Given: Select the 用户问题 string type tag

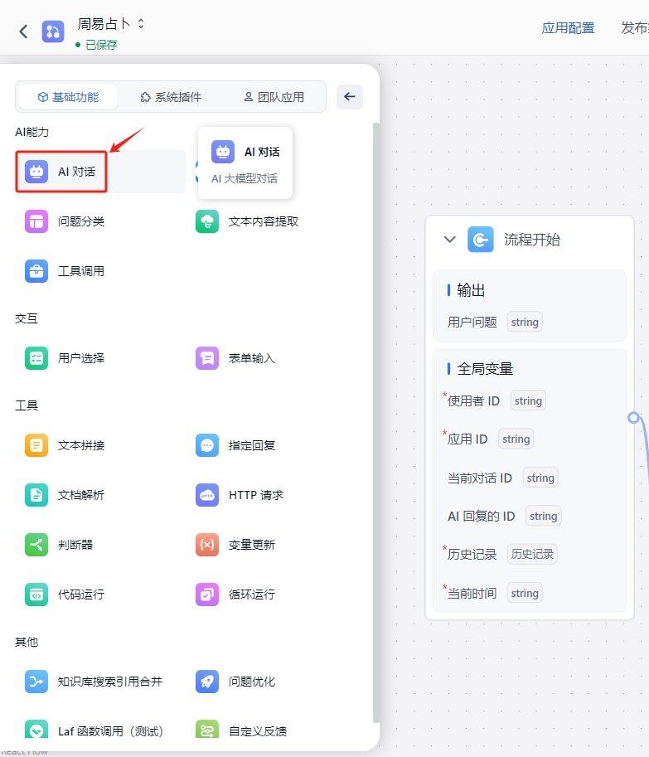Looking at the screenshot, I should pos(525,322).
